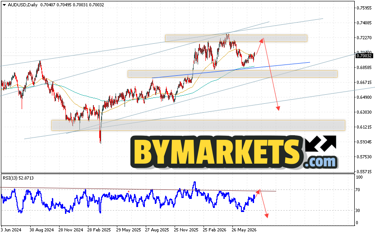Click the RSI 100 scale label
This screenshot has height=235, width=375.
359,177
